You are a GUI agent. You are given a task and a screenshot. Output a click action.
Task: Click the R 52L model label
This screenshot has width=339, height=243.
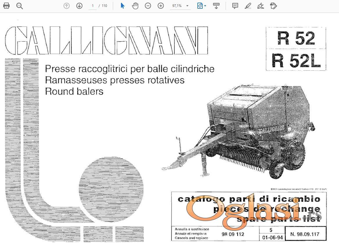[296, 60]
